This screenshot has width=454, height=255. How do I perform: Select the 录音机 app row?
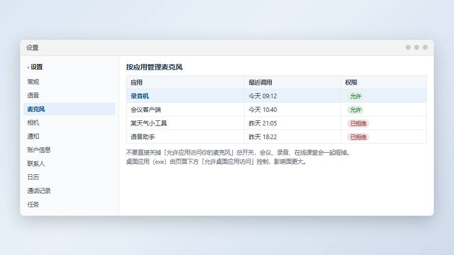(276, 96)
